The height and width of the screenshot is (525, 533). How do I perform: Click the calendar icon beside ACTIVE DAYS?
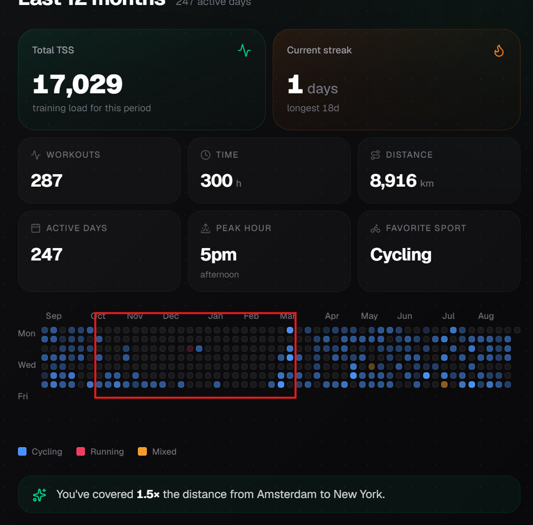point(35,228)
